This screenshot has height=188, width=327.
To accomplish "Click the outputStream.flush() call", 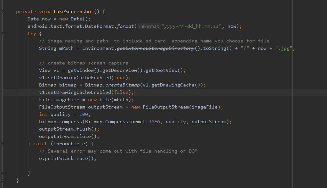I will 68,129.
